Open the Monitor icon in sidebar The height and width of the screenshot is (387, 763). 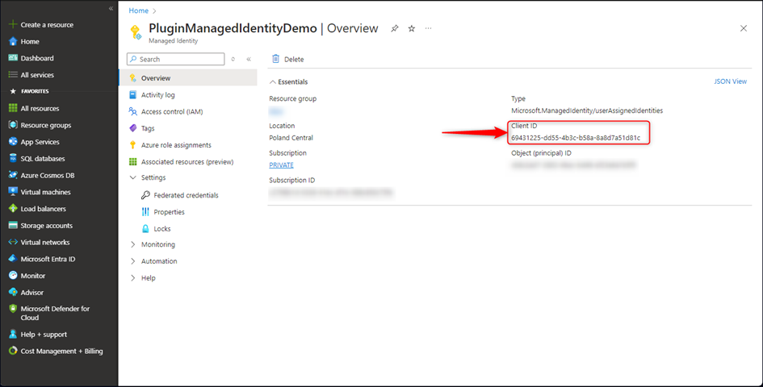(13, 275)
